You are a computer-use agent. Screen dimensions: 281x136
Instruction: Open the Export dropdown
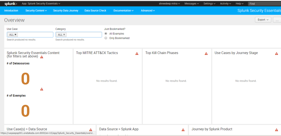[263, 20]
